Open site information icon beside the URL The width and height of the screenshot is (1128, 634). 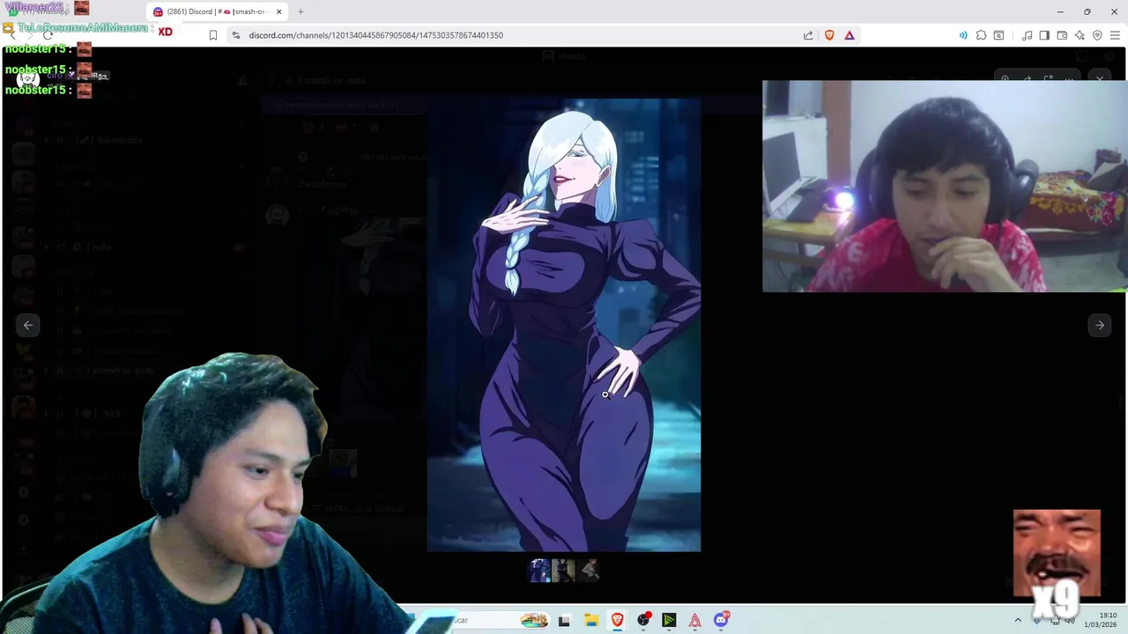pos(236,35)
